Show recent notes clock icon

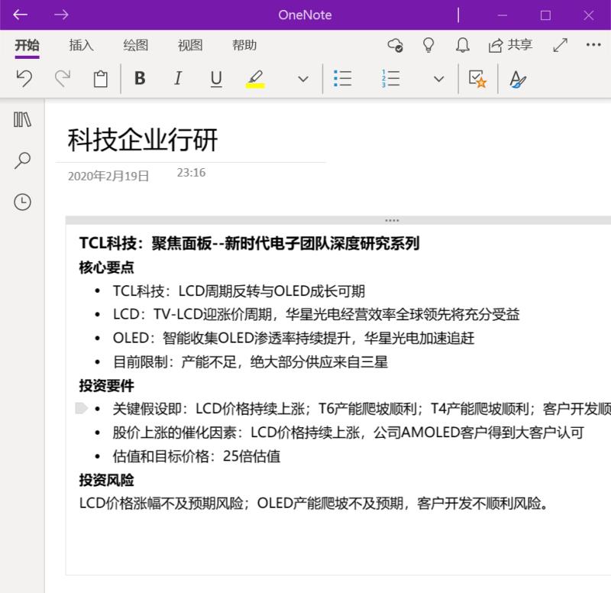click(x=23, y=202)
